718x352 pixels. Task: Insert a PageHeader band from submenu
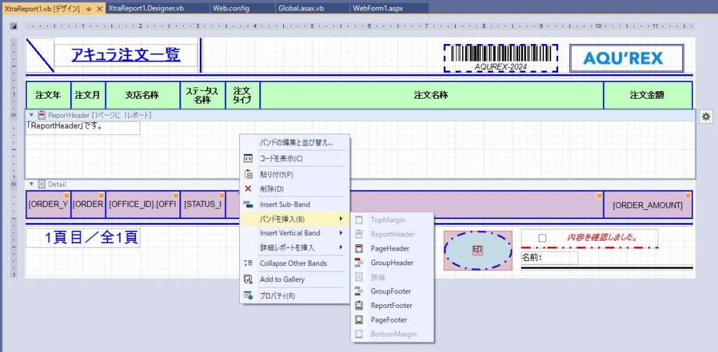point(390,248)
